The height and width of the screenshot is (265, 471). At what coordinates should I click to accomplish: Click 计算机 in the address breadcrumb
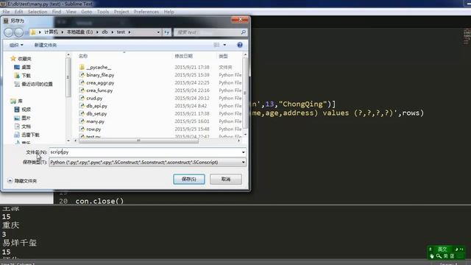click(x=51, y=32)
